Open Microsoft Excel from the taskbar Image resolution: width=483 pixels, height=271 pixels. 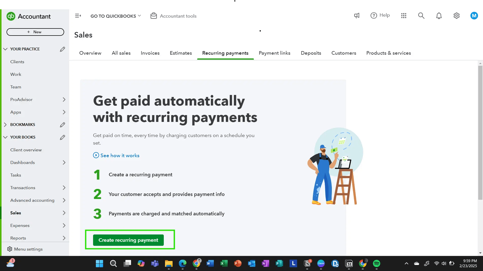224,264
